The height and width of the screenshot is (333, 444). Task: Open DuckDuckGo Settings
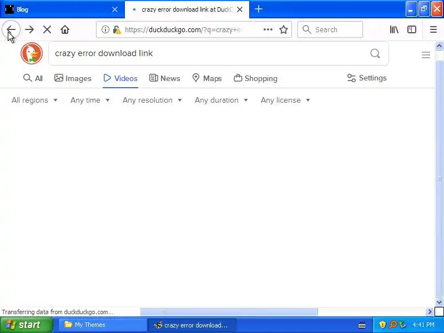pyautogui.click(x=367, y=78)
